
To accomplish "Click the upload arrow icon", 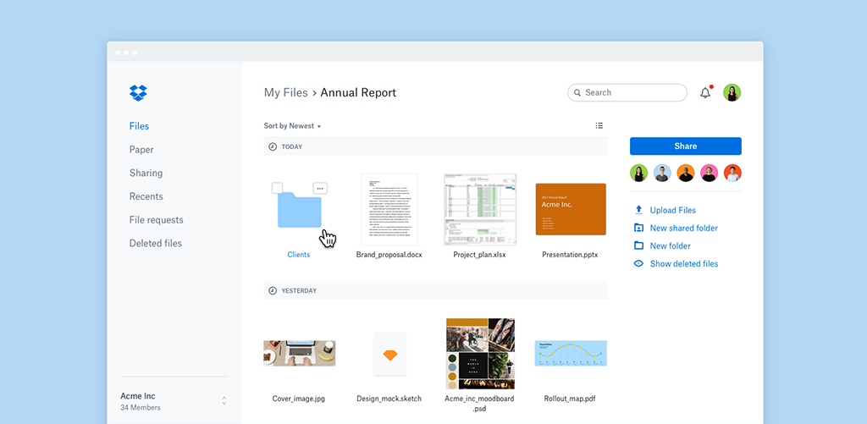I will click(x=638, y=210).
